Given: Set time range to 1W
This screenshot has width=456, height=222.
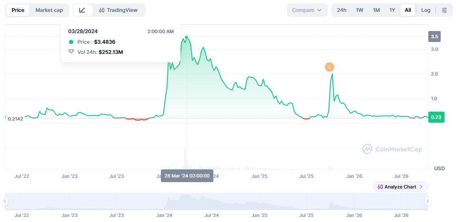Looking at the screenshot, I should click(x=359, y=10).
